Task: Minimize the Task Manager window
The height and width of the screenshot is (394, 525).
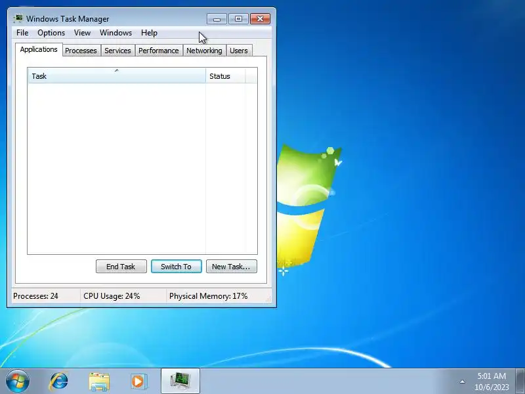Action: 217,19
